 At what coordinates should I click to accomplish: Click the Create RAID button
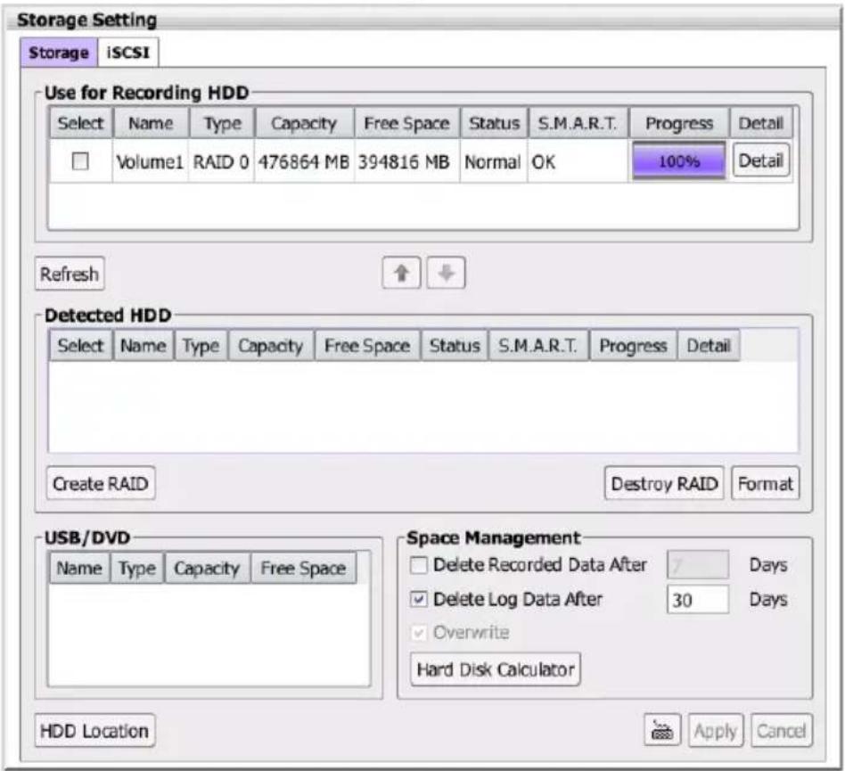(101, 483)
